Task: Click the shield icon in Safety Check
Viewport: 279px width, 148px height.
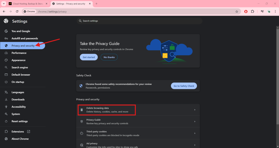Action: [x=81, y=86]
